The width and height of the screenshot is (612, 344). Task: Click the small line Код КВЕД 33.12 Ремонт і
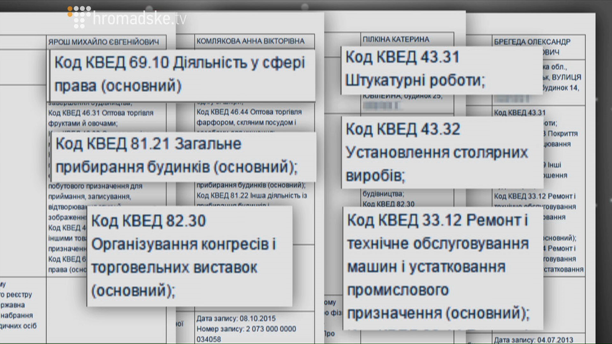click(x=535, y=196)
